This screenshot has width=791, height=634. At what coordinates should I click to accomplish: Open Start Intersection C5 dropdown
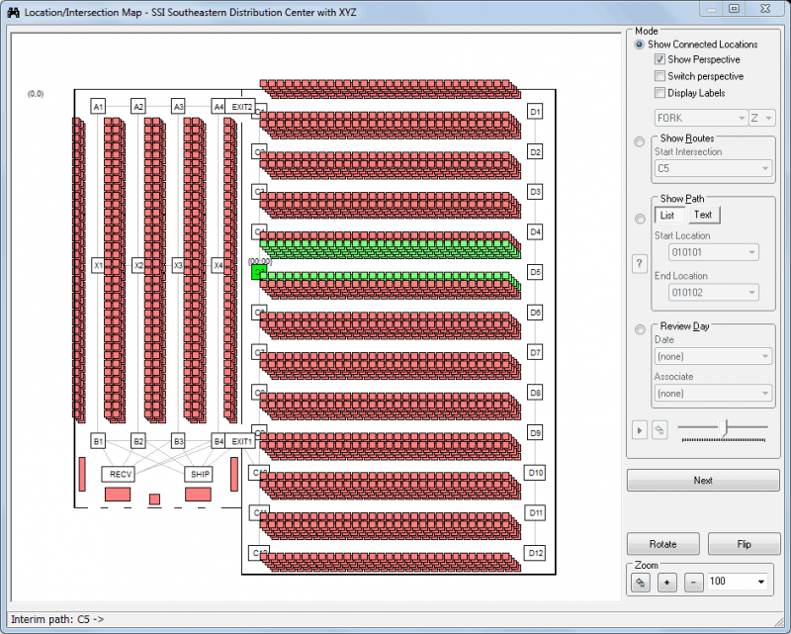coord(713,168)
